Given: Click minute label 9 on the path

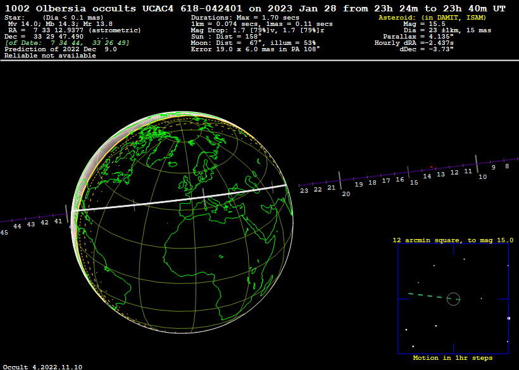Looking at the screenshot, I should coord(493,168).
